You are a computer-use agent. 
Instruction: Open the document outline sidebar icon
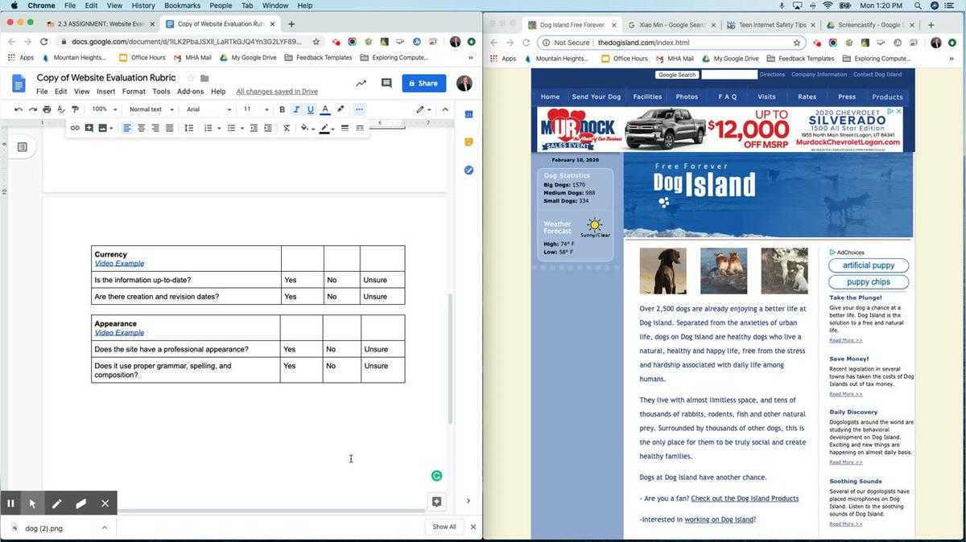[x=23, y=147]
